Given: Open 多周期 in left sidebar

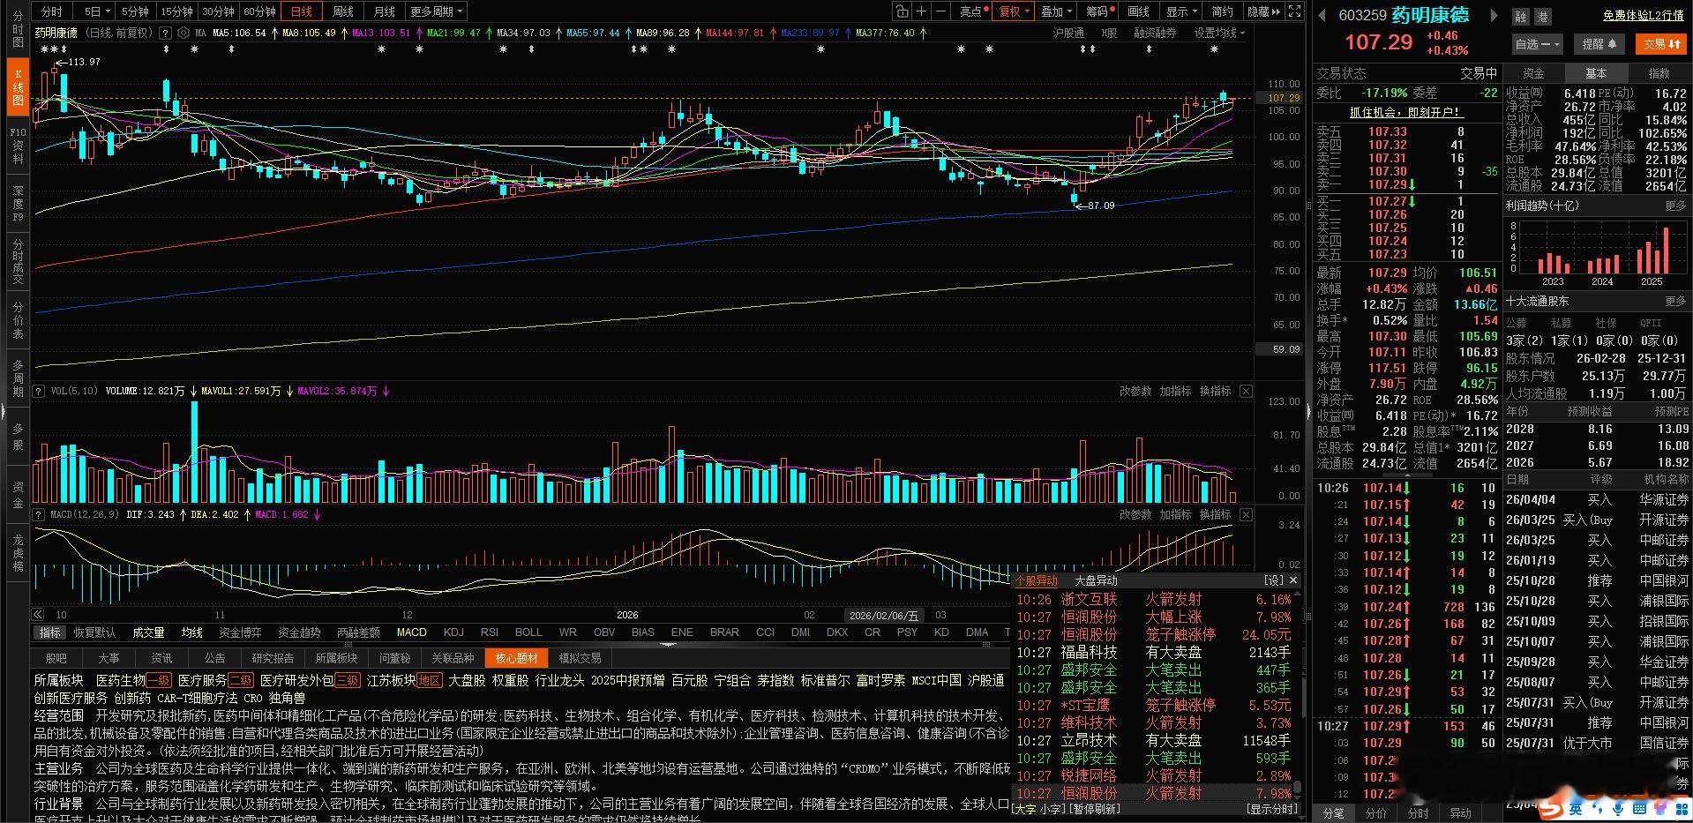Looking at the screenshot, I should (x=18, y=378).
